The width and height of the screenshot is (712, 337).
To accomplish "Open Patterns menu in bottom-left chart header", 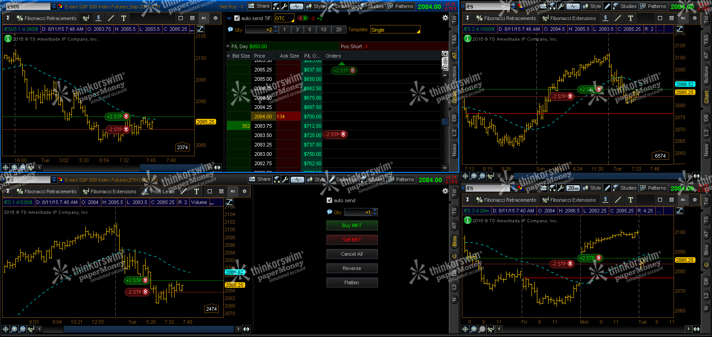I will [402, 179].
